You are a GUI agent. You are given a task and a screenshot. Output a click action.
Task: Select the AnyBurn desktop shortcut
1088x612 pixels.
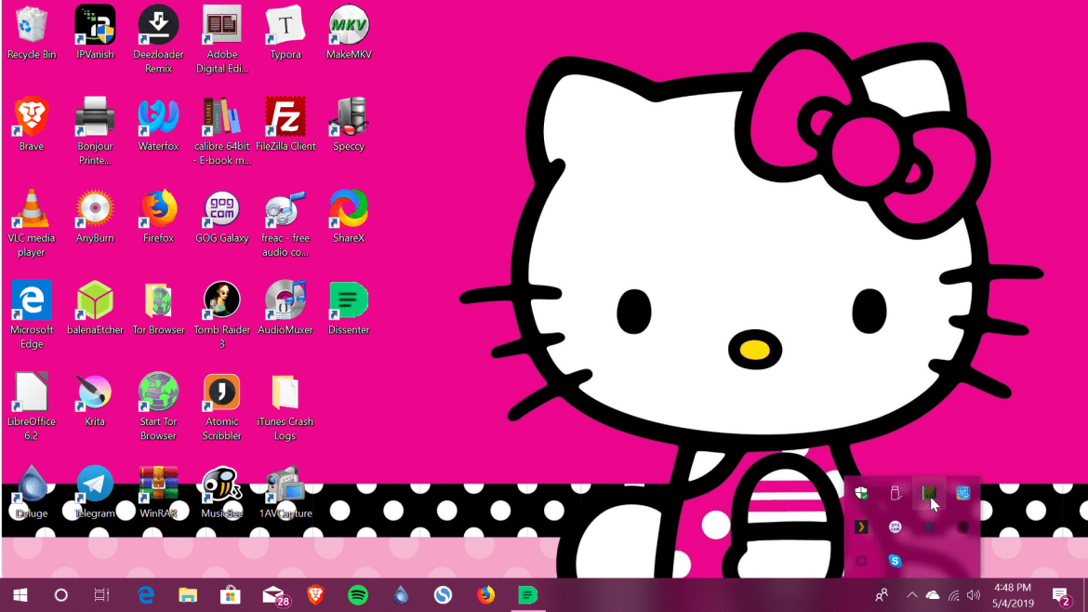[x=95, y=216]
